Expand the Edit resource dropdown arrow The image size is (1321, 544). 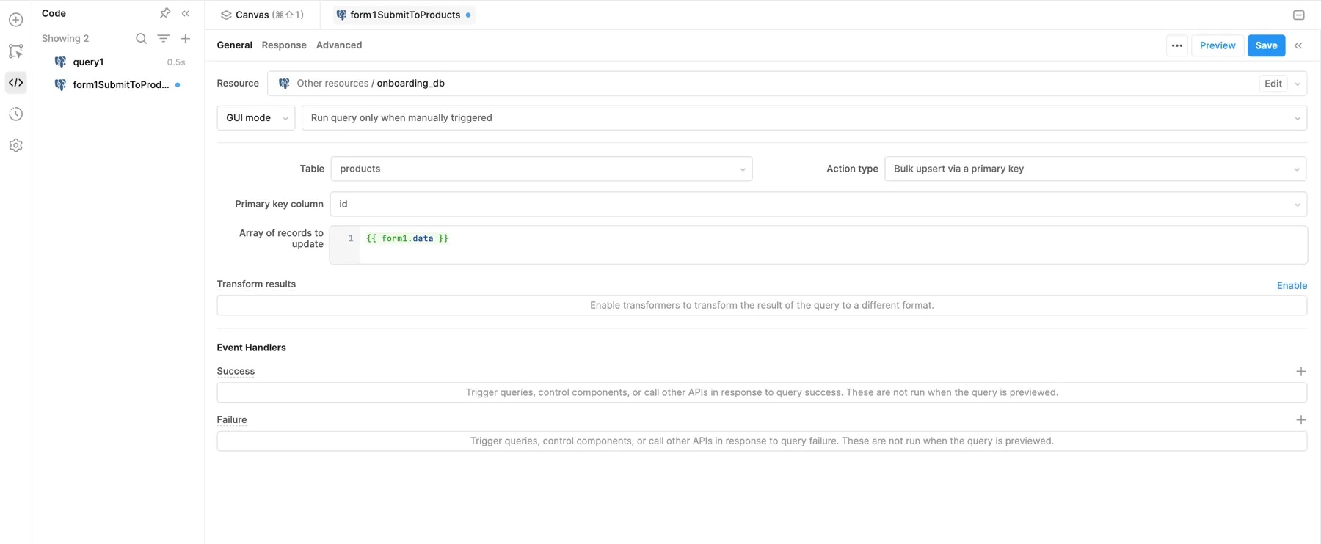[1298, 84]
